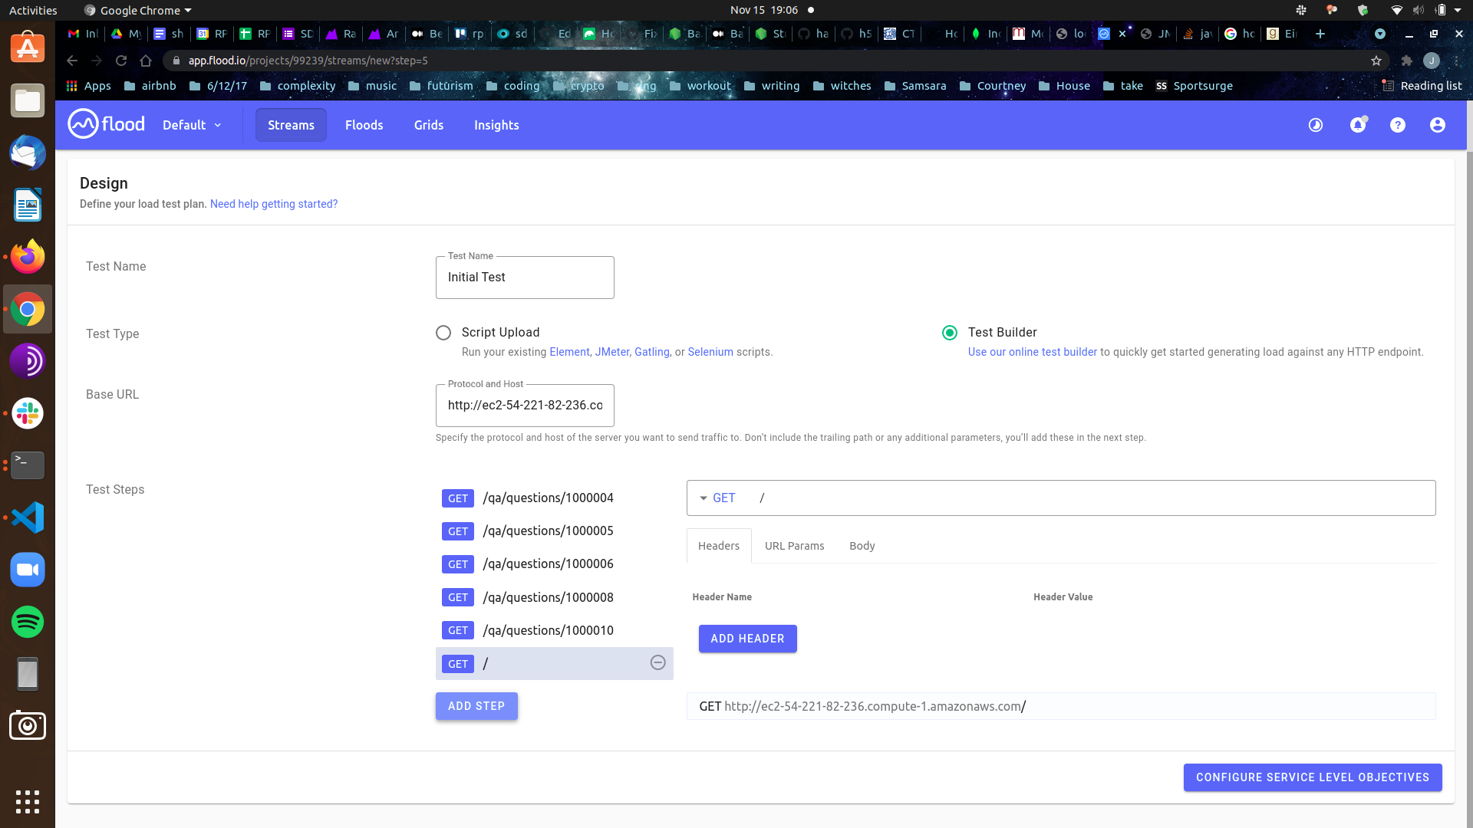Viewport: 1473px width, 828px height.
Task: Toggle dark mode theme
Action: click(1315, 124)
